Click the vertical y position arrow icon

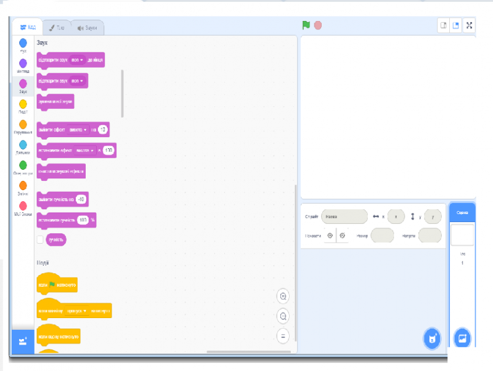412,217
